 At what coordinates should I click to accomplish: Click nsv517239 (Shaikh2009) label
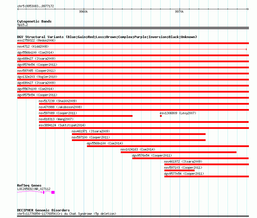pos(58,101)
